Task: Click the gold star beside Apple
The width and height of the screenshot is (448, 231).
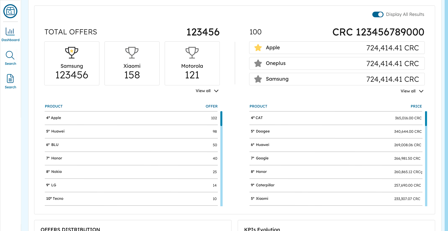Action: [x=258, y=48]
